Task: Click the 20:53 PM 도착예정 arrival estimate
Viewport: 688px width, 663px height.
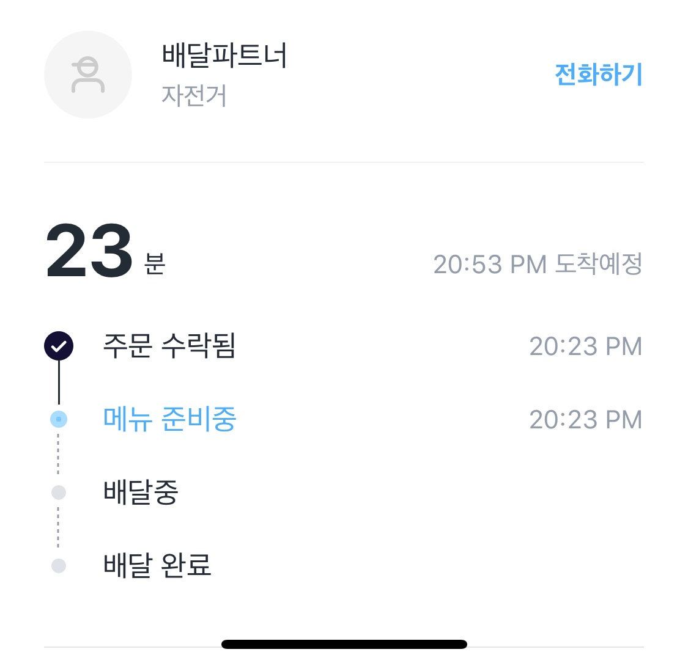Action: click(538, 265)
